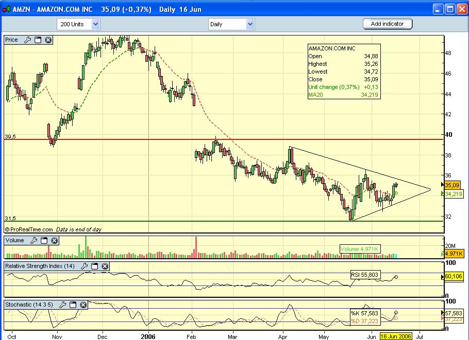
Task: Click the Dec label on time axis
Action: click(102, 337)
